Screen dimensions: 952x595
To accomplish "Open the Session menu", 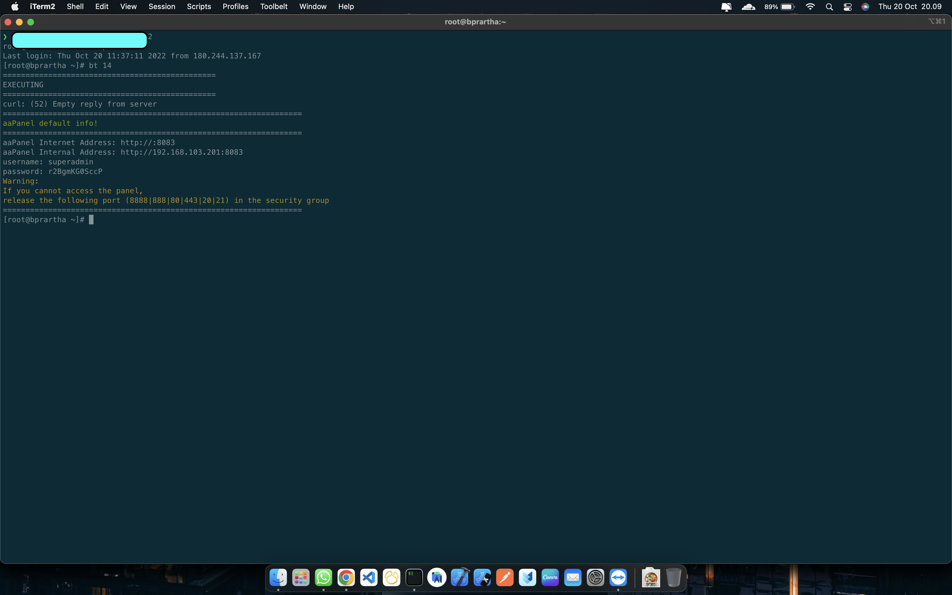I will point(162,6).
